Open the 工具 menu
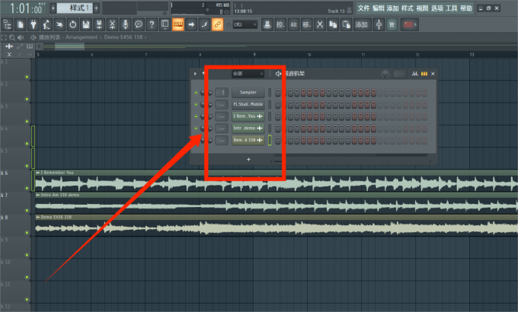Image resolution: width=518 pixels, height=312 pixels. (x=452, y=8)
